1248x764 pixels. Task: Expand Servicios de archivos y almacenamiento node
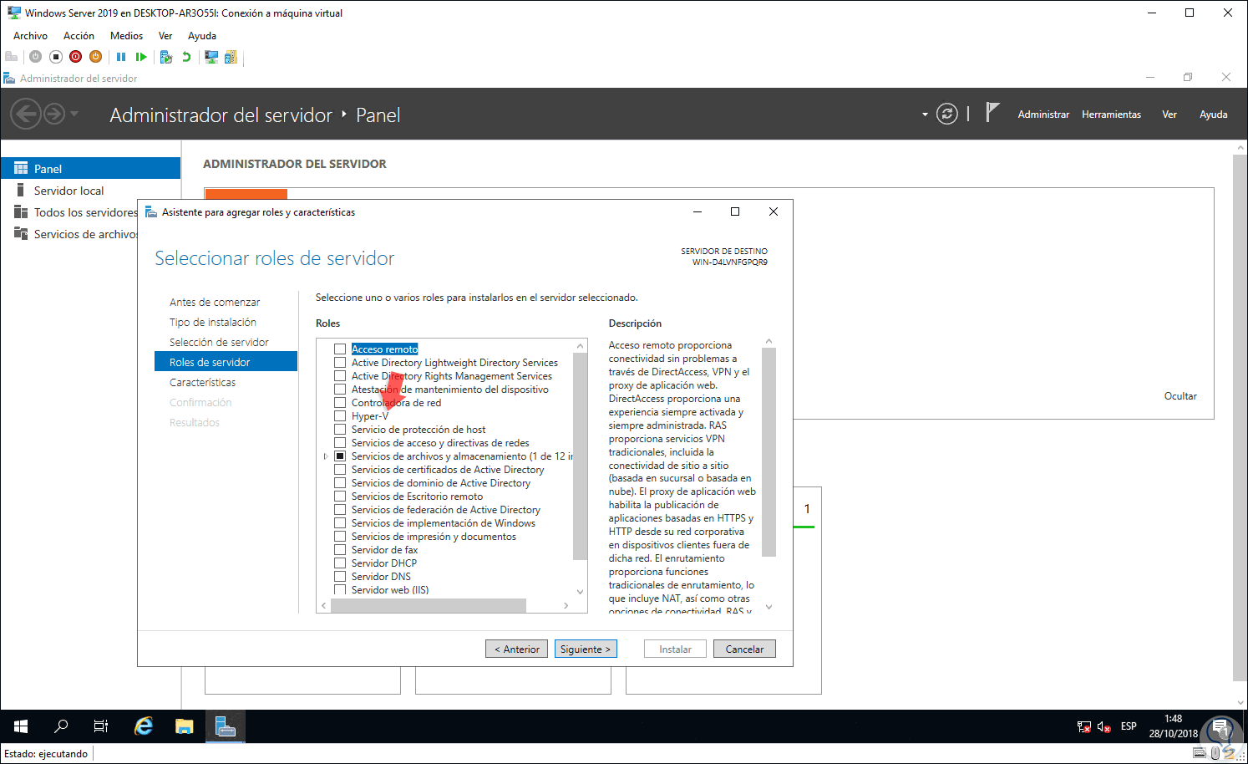click(x=326, y=456)
